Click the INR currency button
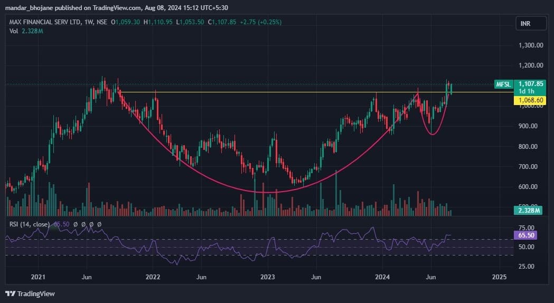 (x=531, y=24)
